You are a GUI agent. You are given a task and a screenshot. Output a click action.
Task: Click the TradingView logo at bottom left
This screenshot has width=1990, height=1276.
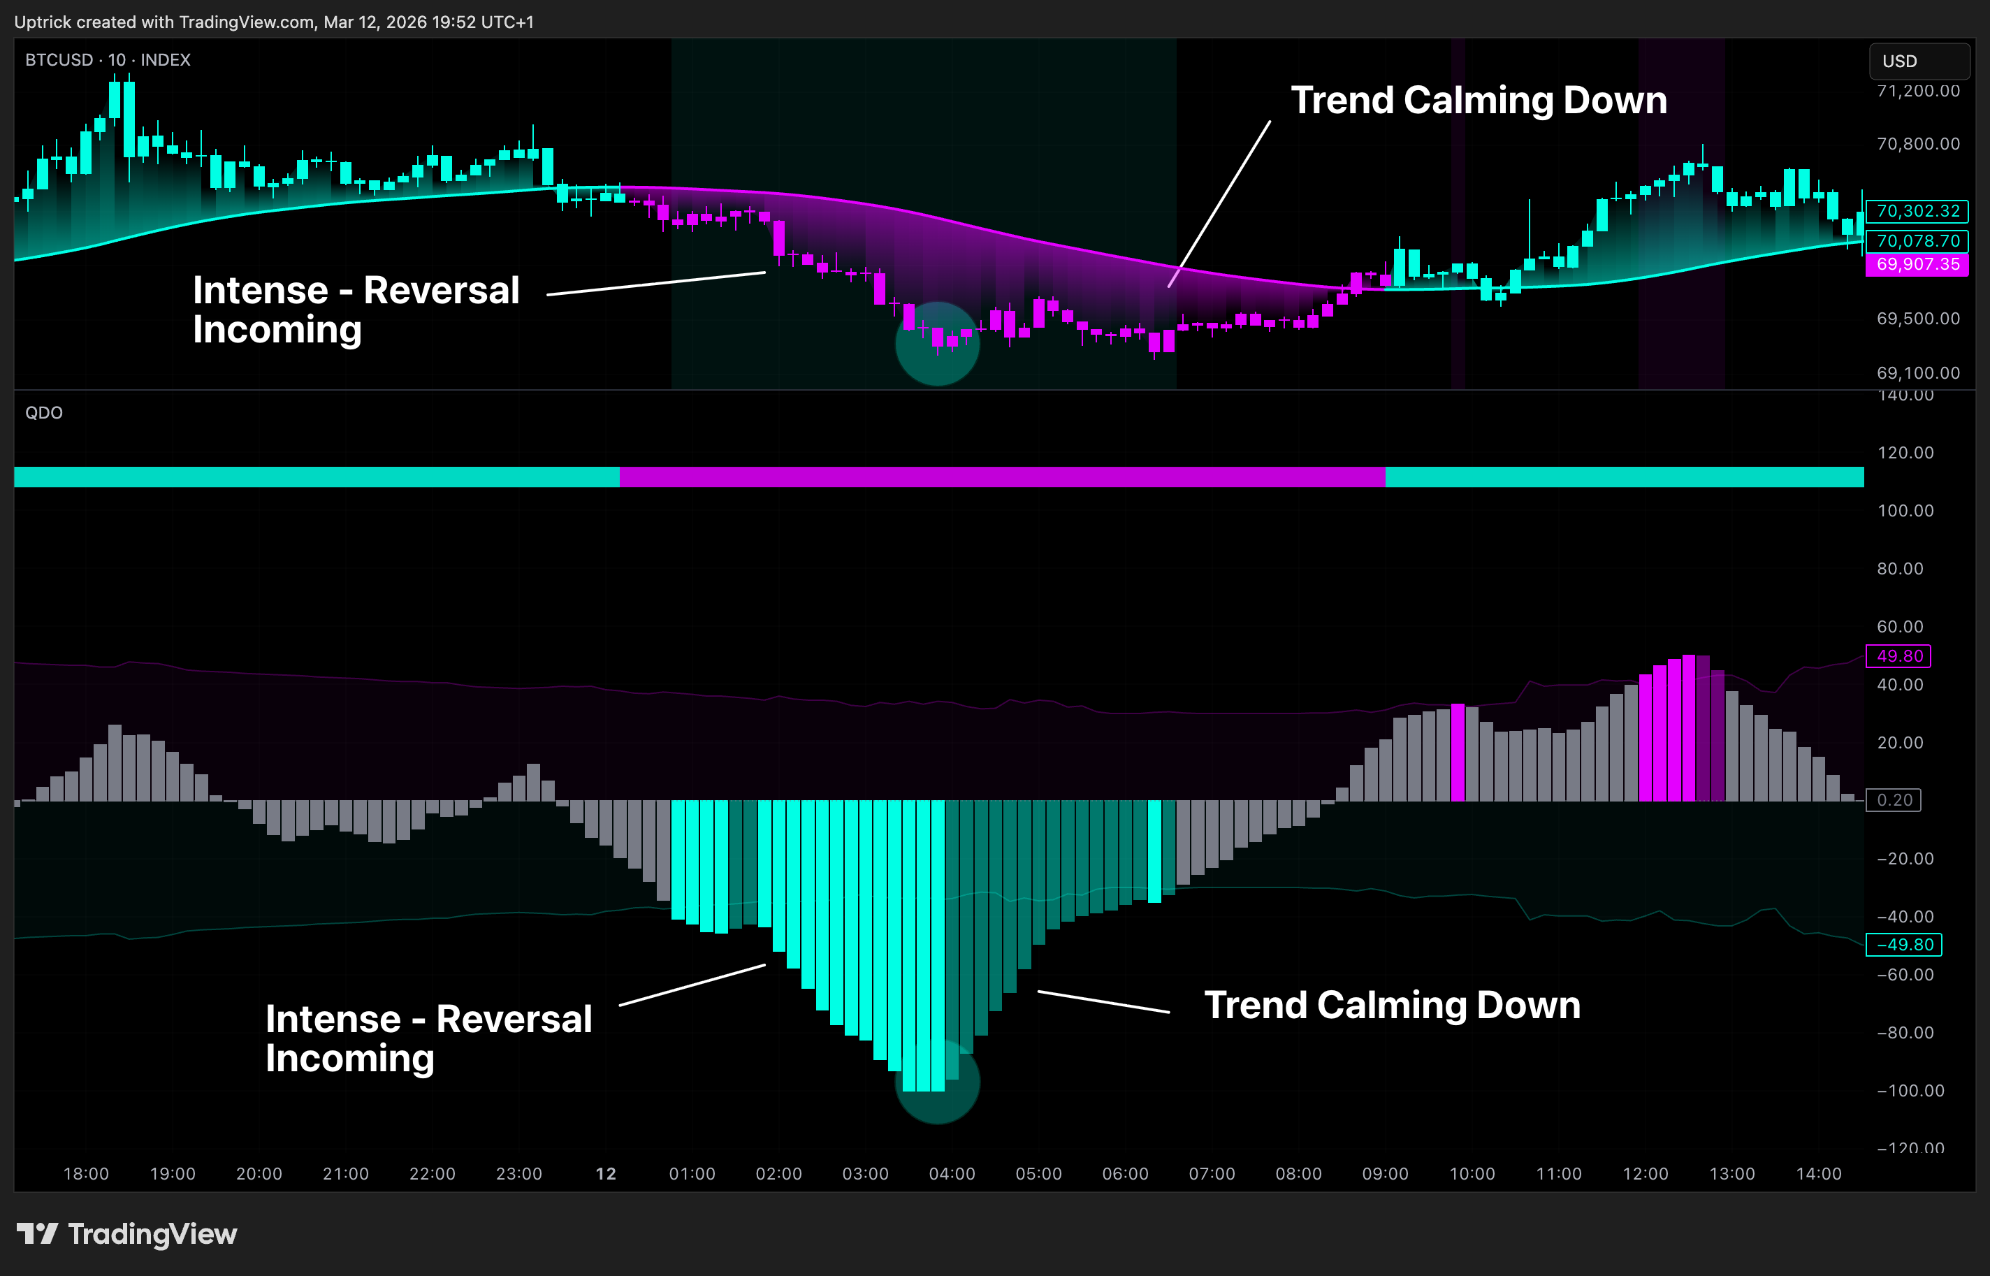coord(126,1234)
